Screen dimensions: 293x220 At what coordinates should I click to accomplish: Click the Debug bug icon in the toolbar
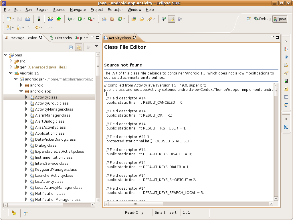pos(69,19)
